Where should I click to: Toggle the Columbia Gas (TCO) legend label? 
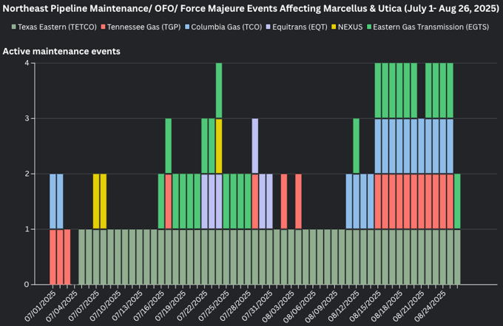pyautogui.click(x=226, y=27)
